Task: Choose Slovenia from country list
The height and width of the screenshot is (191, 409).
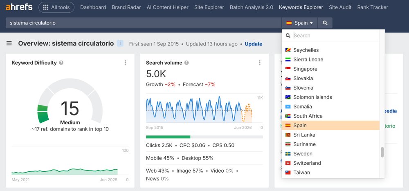Action: pyautogui.click(x=331, y=88)
